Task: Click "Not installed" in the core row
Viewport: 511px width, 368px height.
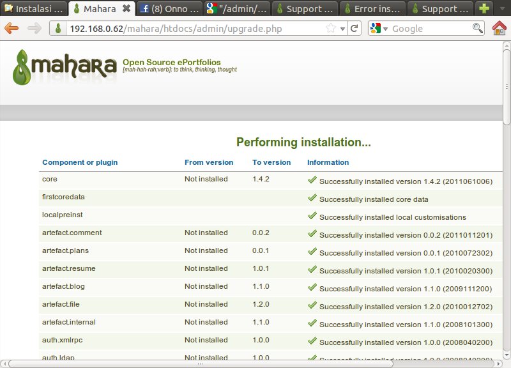Action: [x=206, y=179]
